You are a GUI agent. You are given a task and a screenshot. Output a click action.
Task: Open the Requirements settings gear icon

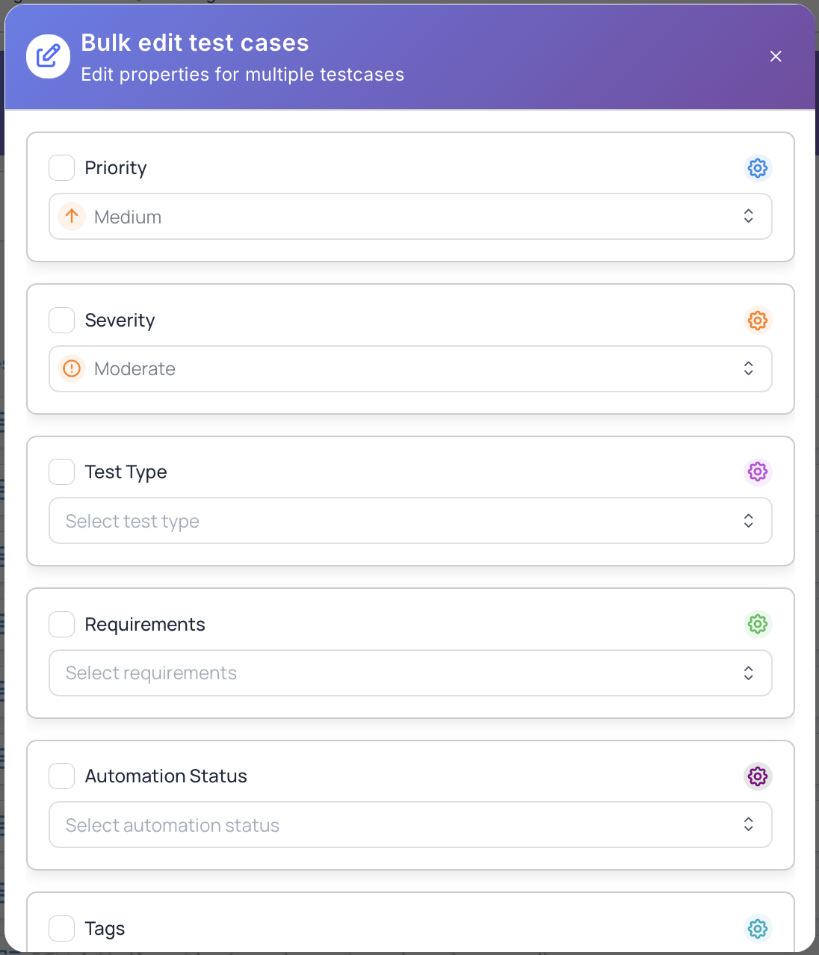757,624
